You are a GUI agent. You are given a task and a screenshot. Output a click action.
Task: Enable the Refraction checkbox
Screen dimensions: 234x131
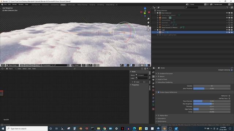229,96
